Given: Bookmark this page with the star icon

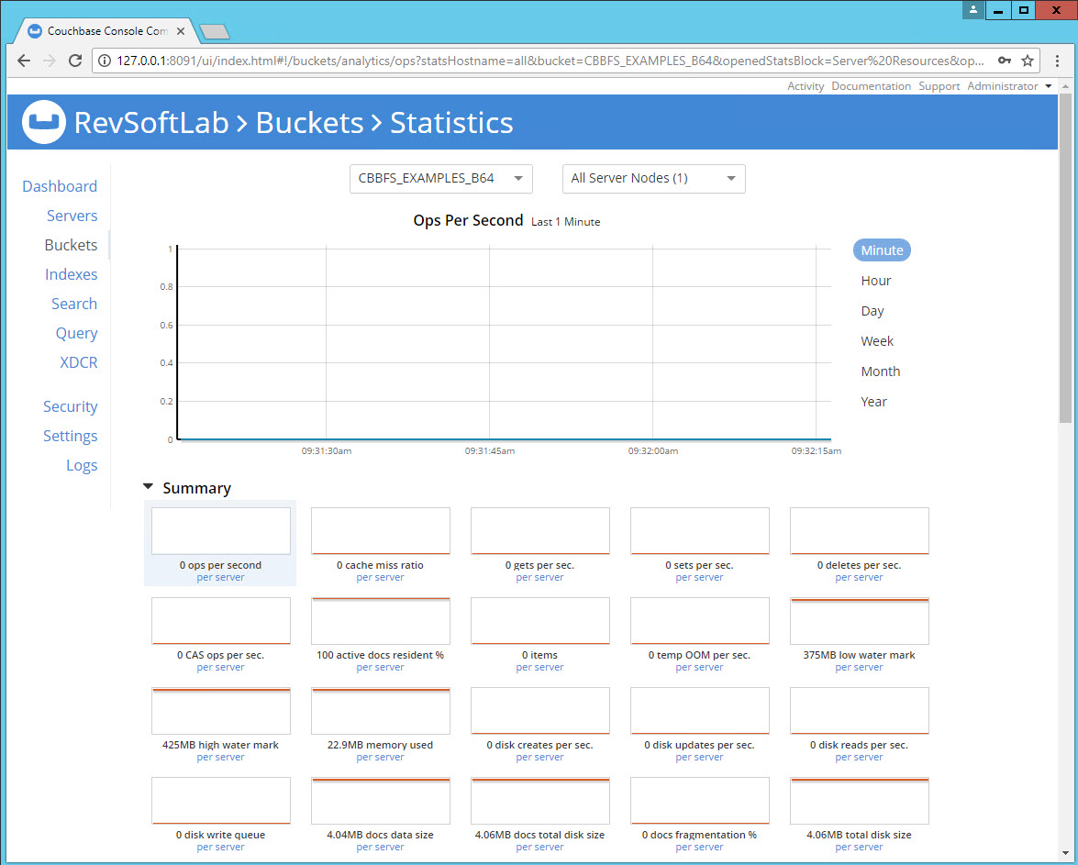Looking at the screenshot, I should tap(1028, 61).
